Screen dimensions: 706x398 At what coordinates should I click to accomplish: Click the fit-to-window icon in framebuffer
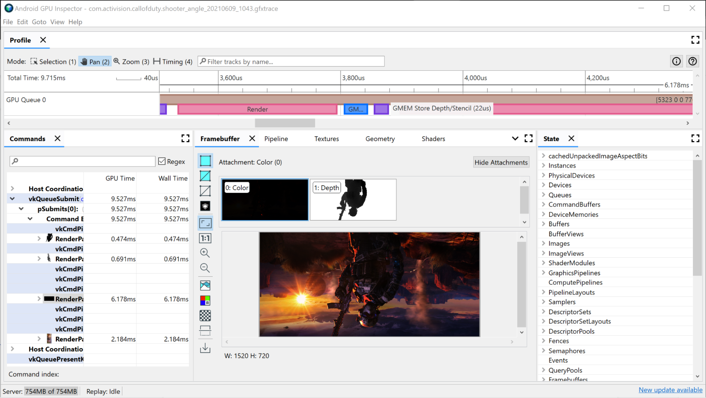[x=205, y=223]
